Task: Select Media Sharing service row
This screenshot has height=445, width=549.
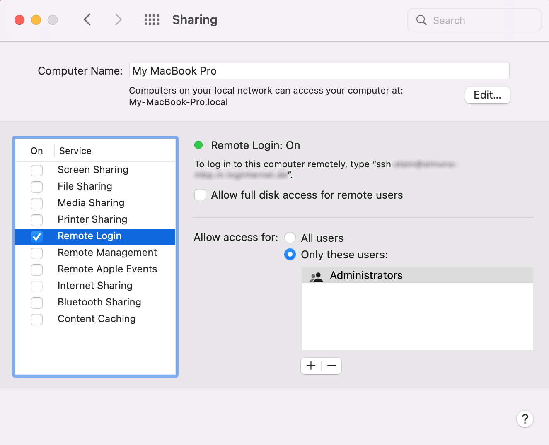Action: coord(95,203)
